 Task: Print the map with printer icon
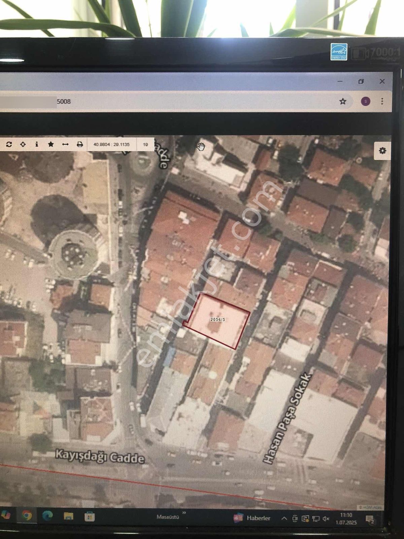(x=80, y=145)
